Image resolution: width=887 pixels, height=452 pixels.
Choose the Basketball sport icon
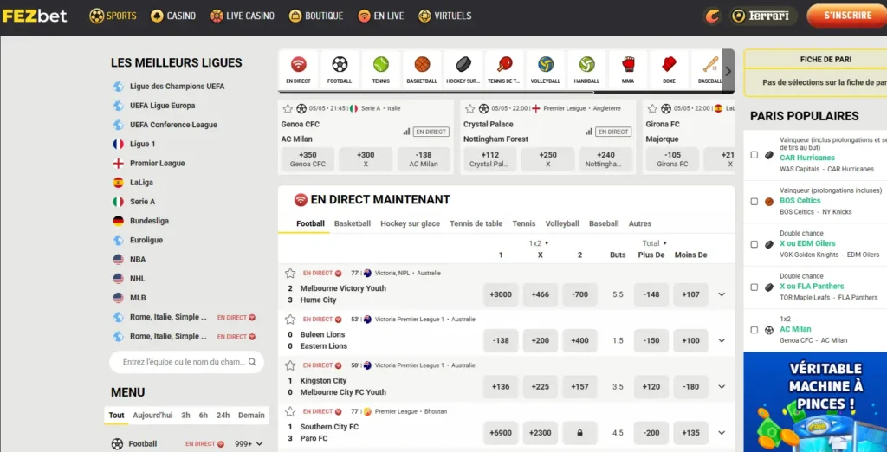coord(422,64)
